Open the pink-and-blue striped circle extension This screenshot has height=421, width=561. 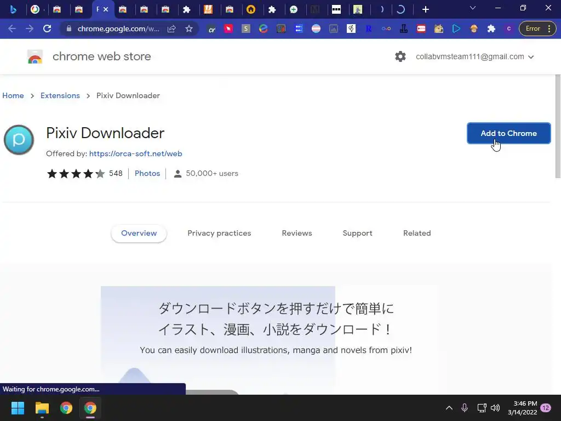pos(316,29)
